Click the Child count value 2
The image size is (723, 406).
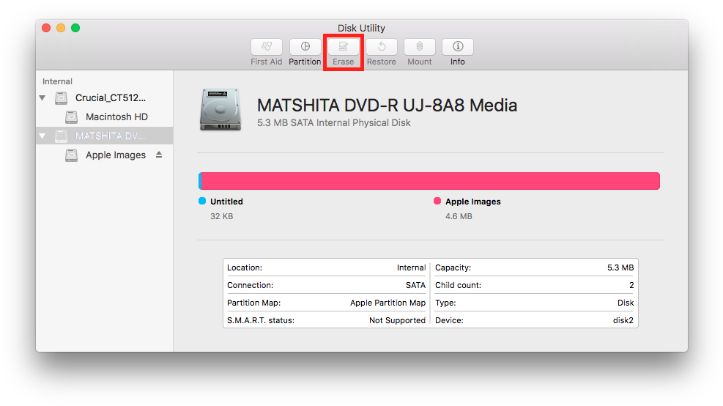631,285
